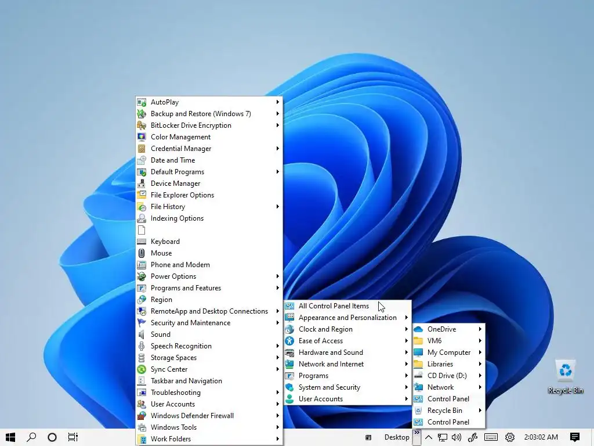Click the OneDrive cloud icon
Viewport: 594px width, 446px height.
pos(419,329)
